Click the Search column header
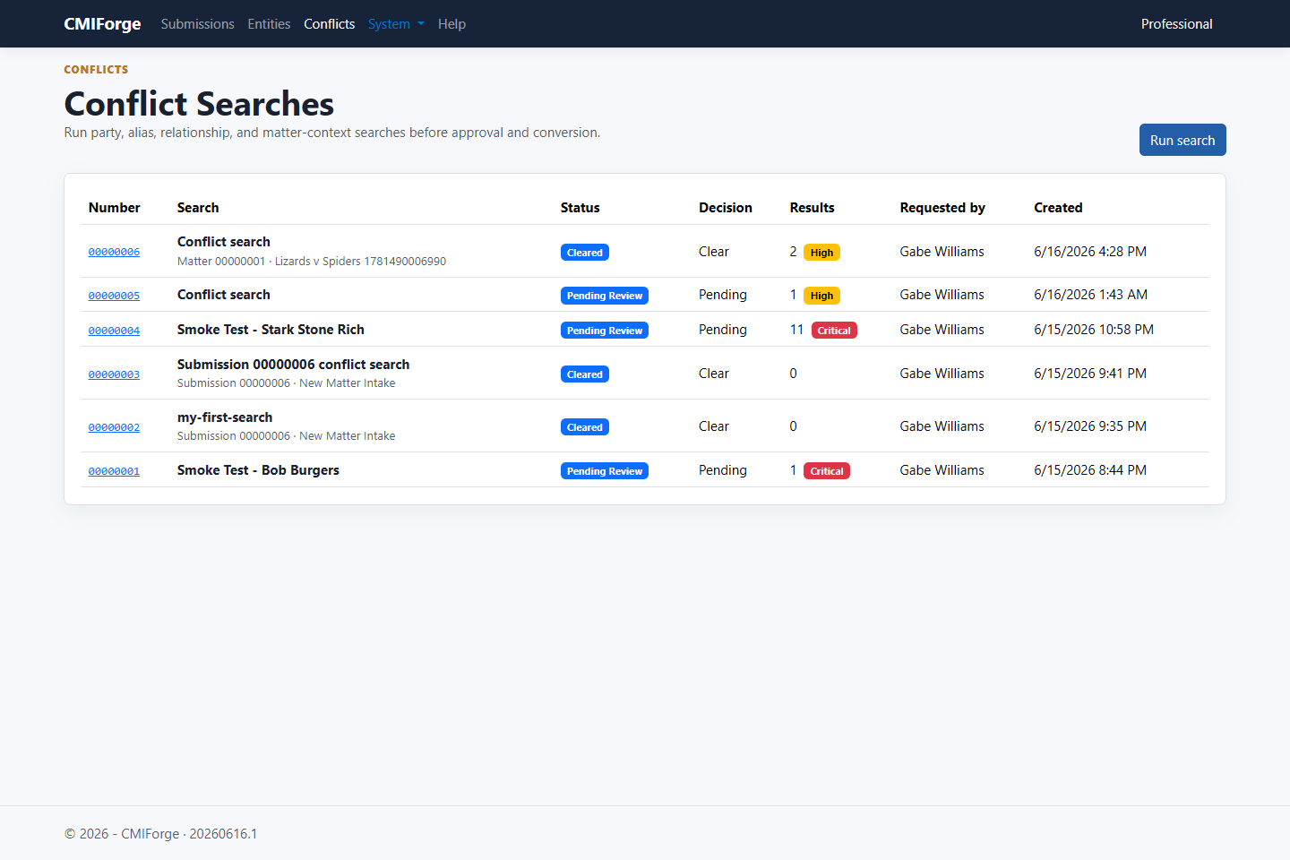The width and height of the screenshot is (1290, 860). pos(198,208)
